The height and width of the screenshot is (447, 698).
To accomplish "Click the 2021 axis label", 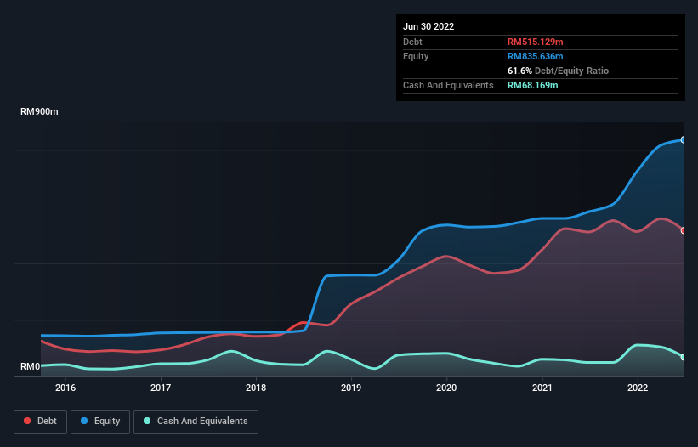I will (x=542, y=388).
